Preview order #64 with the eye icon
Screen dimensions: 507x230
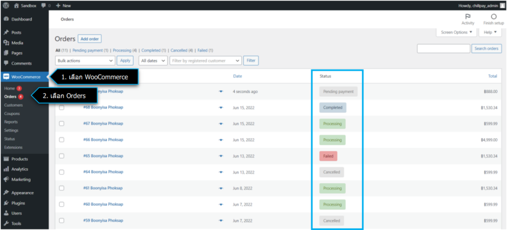pyautogui.click(x=221, y=172)
